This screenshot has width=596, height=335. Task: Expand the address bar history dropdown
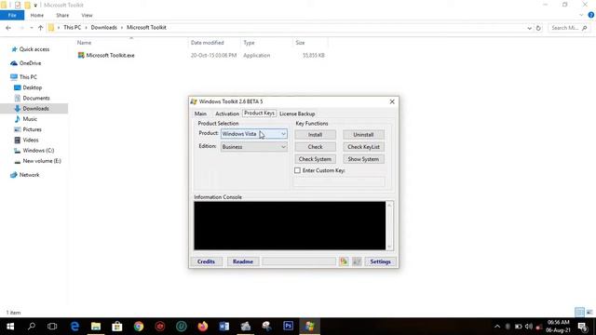529,28
